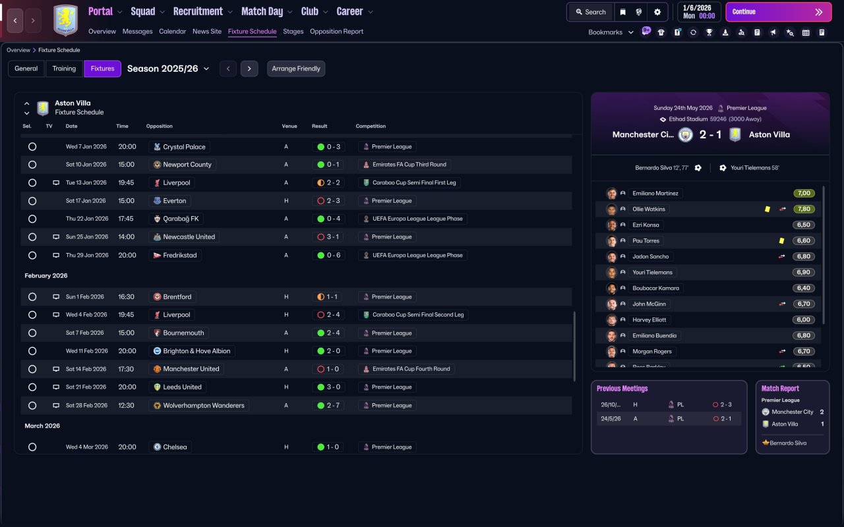Screen dimensions: 844x527
Task: Switch to the Training tab
Action: coord(65,69)
